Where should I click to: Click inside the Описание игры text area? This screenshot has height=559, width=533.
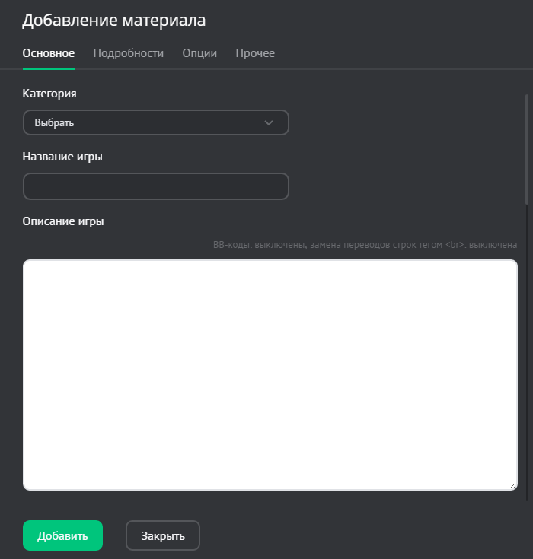[270, 375]
